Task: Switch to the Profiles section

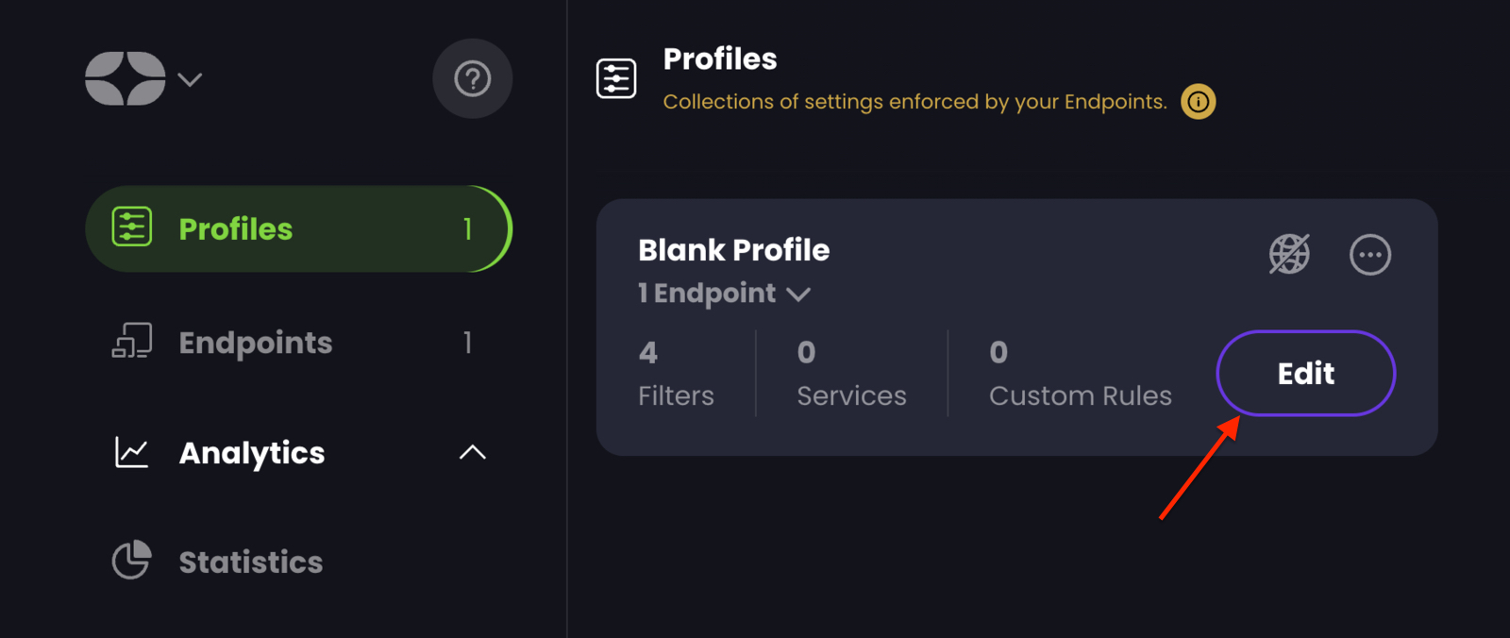Action: [236, 228]
